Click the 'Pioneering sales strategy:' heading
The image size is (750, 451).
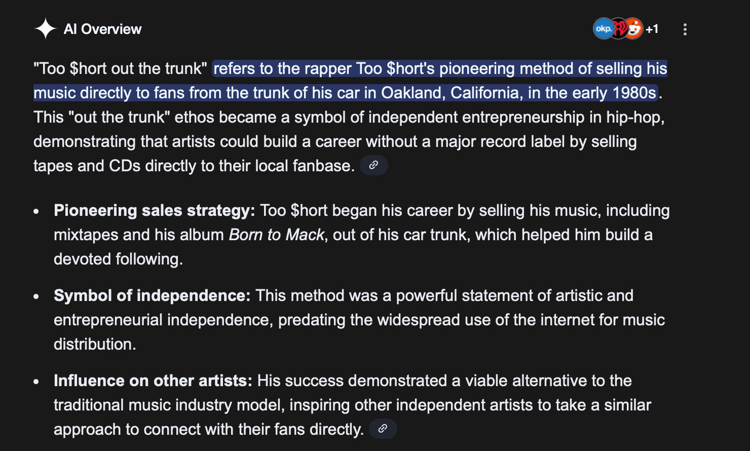[154, 210]
